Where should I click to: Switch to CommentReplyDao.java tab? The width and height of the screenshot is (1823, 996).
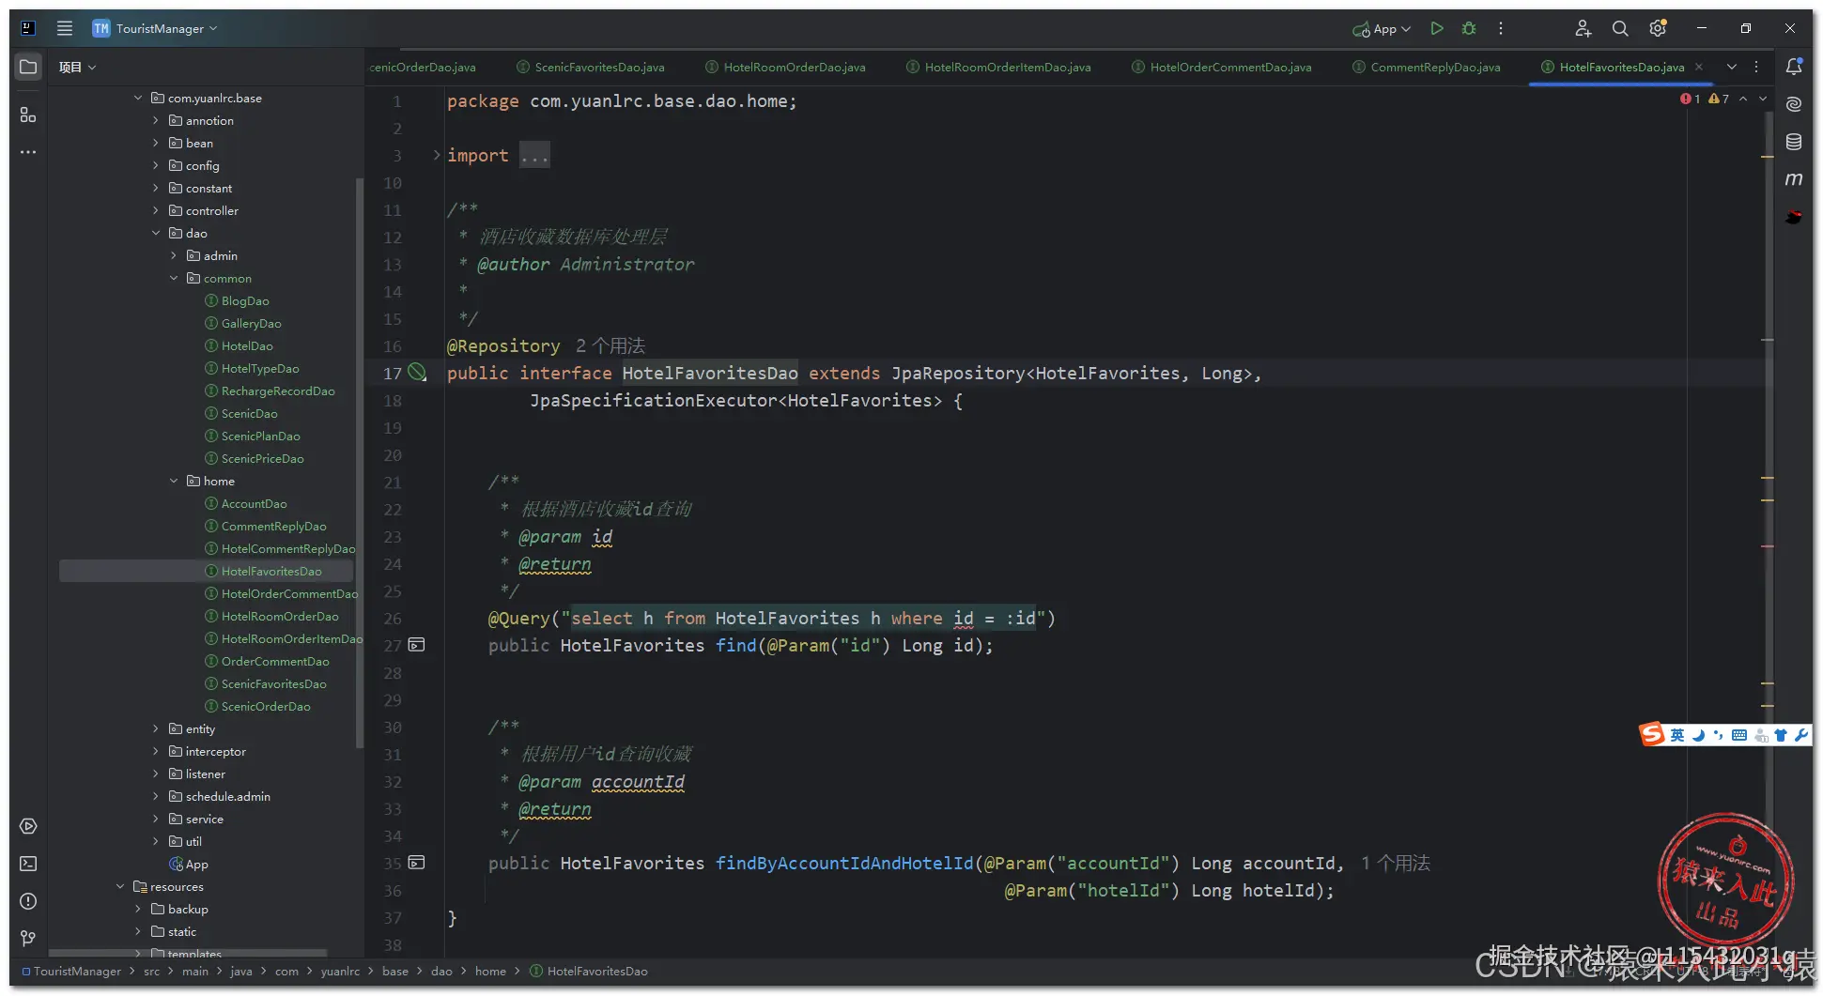click(x=1426, y=67)
